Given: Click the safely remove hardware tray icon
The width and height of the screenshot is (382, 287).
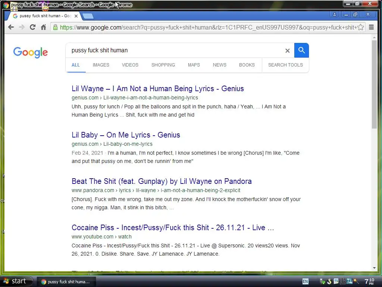Looking at the screenshot, I should tap(322, 282).
